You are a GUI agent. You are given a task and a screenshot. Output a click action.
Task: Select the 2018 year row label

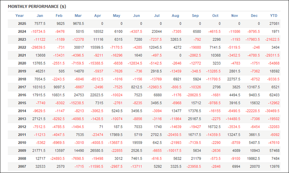point(22,79)
